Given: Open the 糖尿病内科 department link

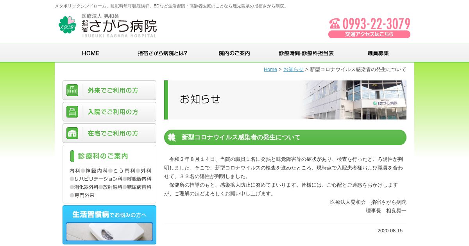Looking at the screenshot, I should tap(139, 187).
